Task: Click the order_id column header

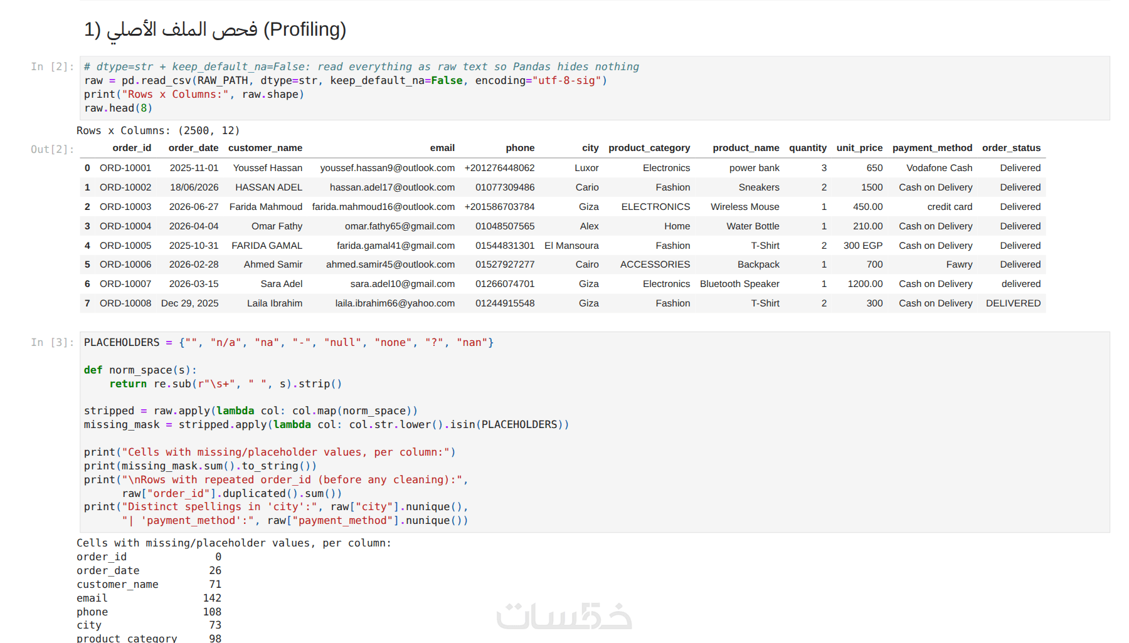Action: (132, 148)
